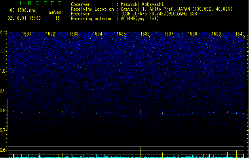Click the 'meteor' count label
This screenshot has height=158, width=249.
point(56,12)
